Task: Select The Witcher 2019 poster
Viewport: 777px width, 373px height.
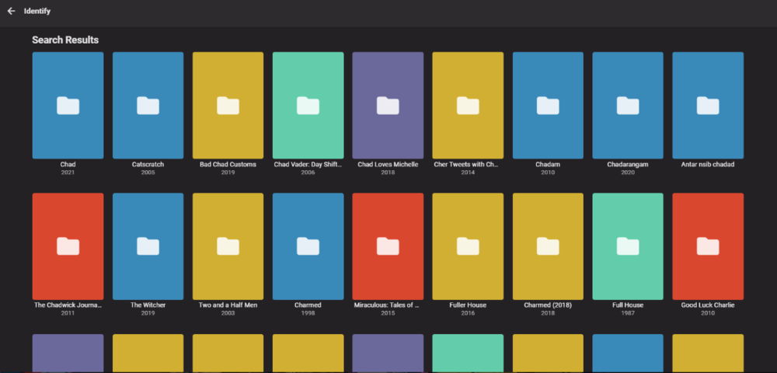Action: 148,246
